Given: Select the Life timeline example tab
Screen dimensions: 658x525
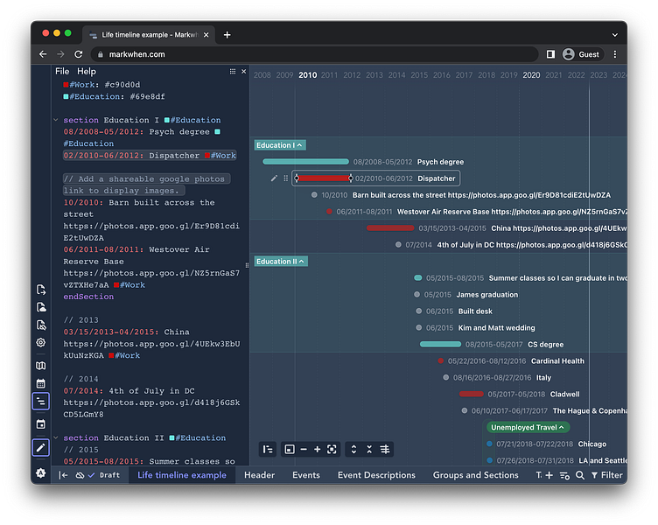Looking at the screenshot, I should coord(182,475).
